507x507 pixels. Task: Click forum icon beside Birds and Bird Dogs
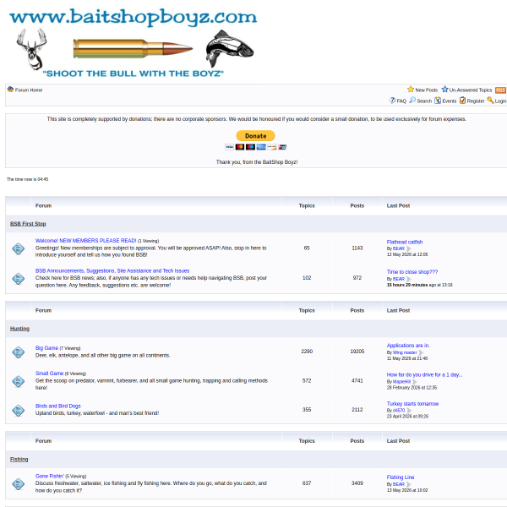pyautogui.click(x=19, y=410)
